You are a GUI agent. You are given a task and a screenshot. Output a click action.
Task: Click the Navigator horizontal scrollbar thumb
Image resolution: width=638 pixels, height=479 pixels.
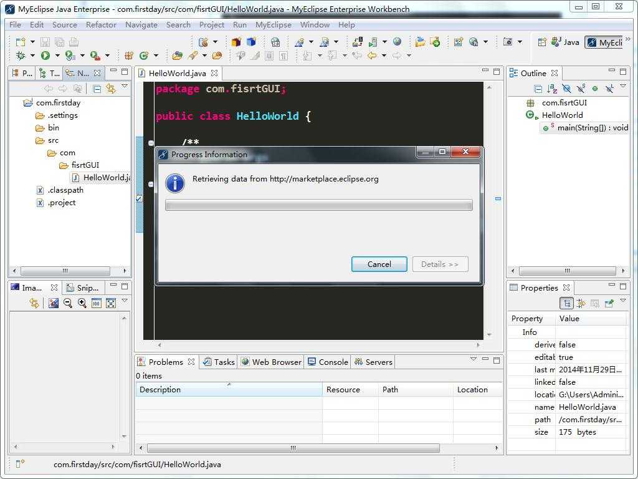coord(65,271)
